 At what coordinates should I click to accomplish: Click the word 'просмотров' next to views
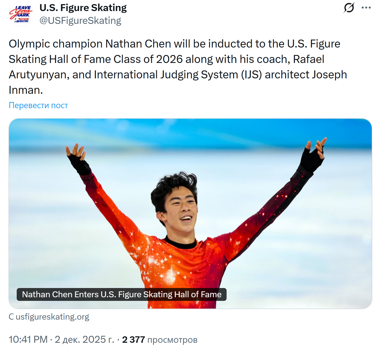172,340
